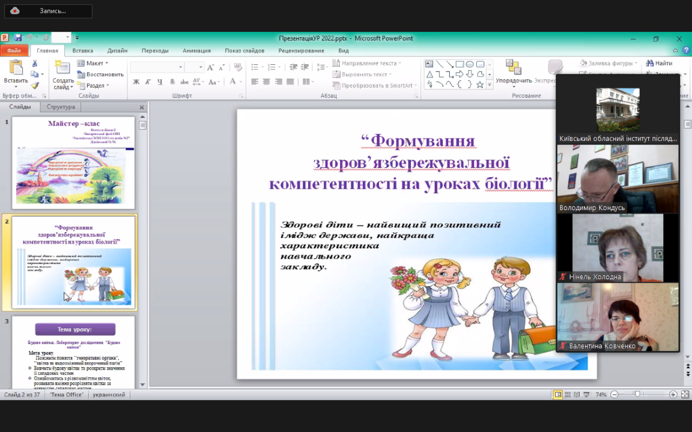
Task: Select the text box shape in gallery
Action: pyautogui.click(x=429, y=64)
